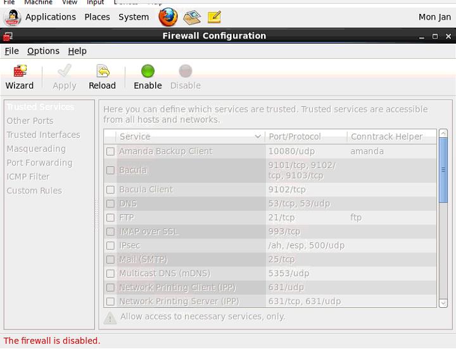Select Trusted Services in sidebar
The image size is (456, 349).
[x=41, y=107]
